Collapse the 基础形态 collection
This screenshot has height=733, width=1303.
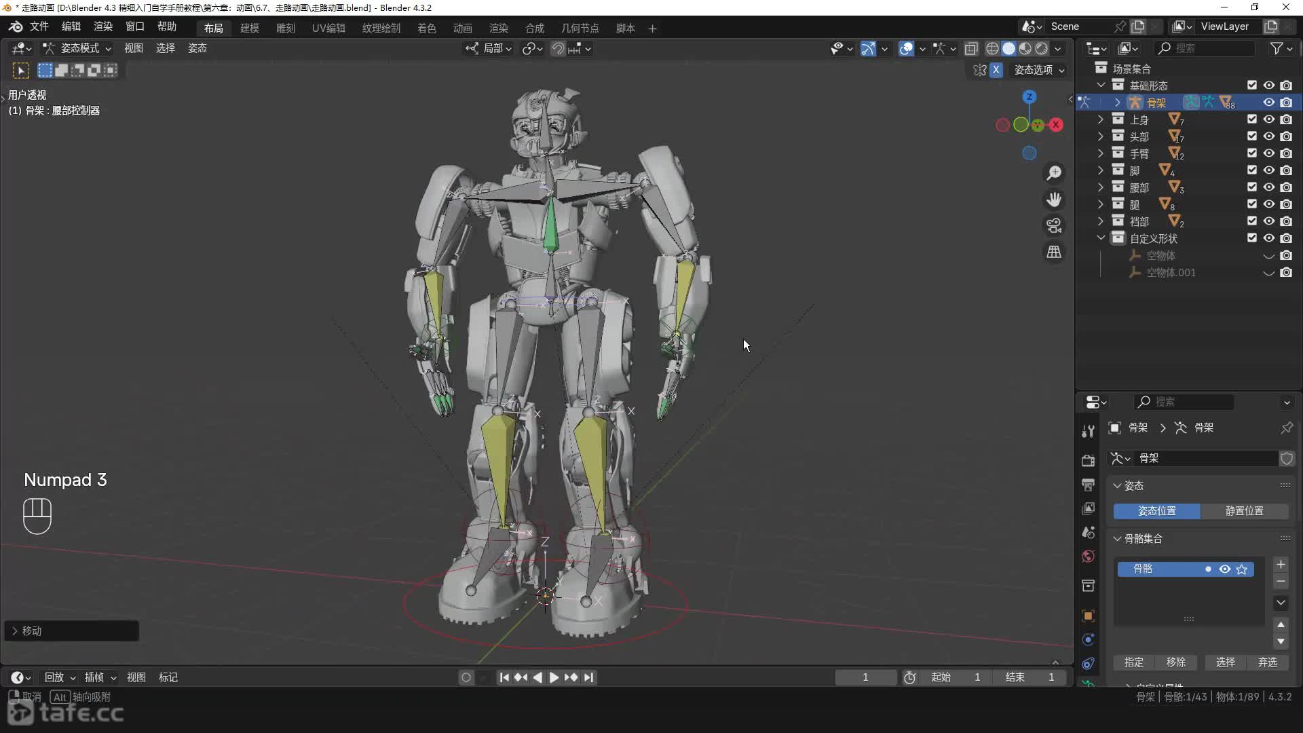coord(1101,86)
